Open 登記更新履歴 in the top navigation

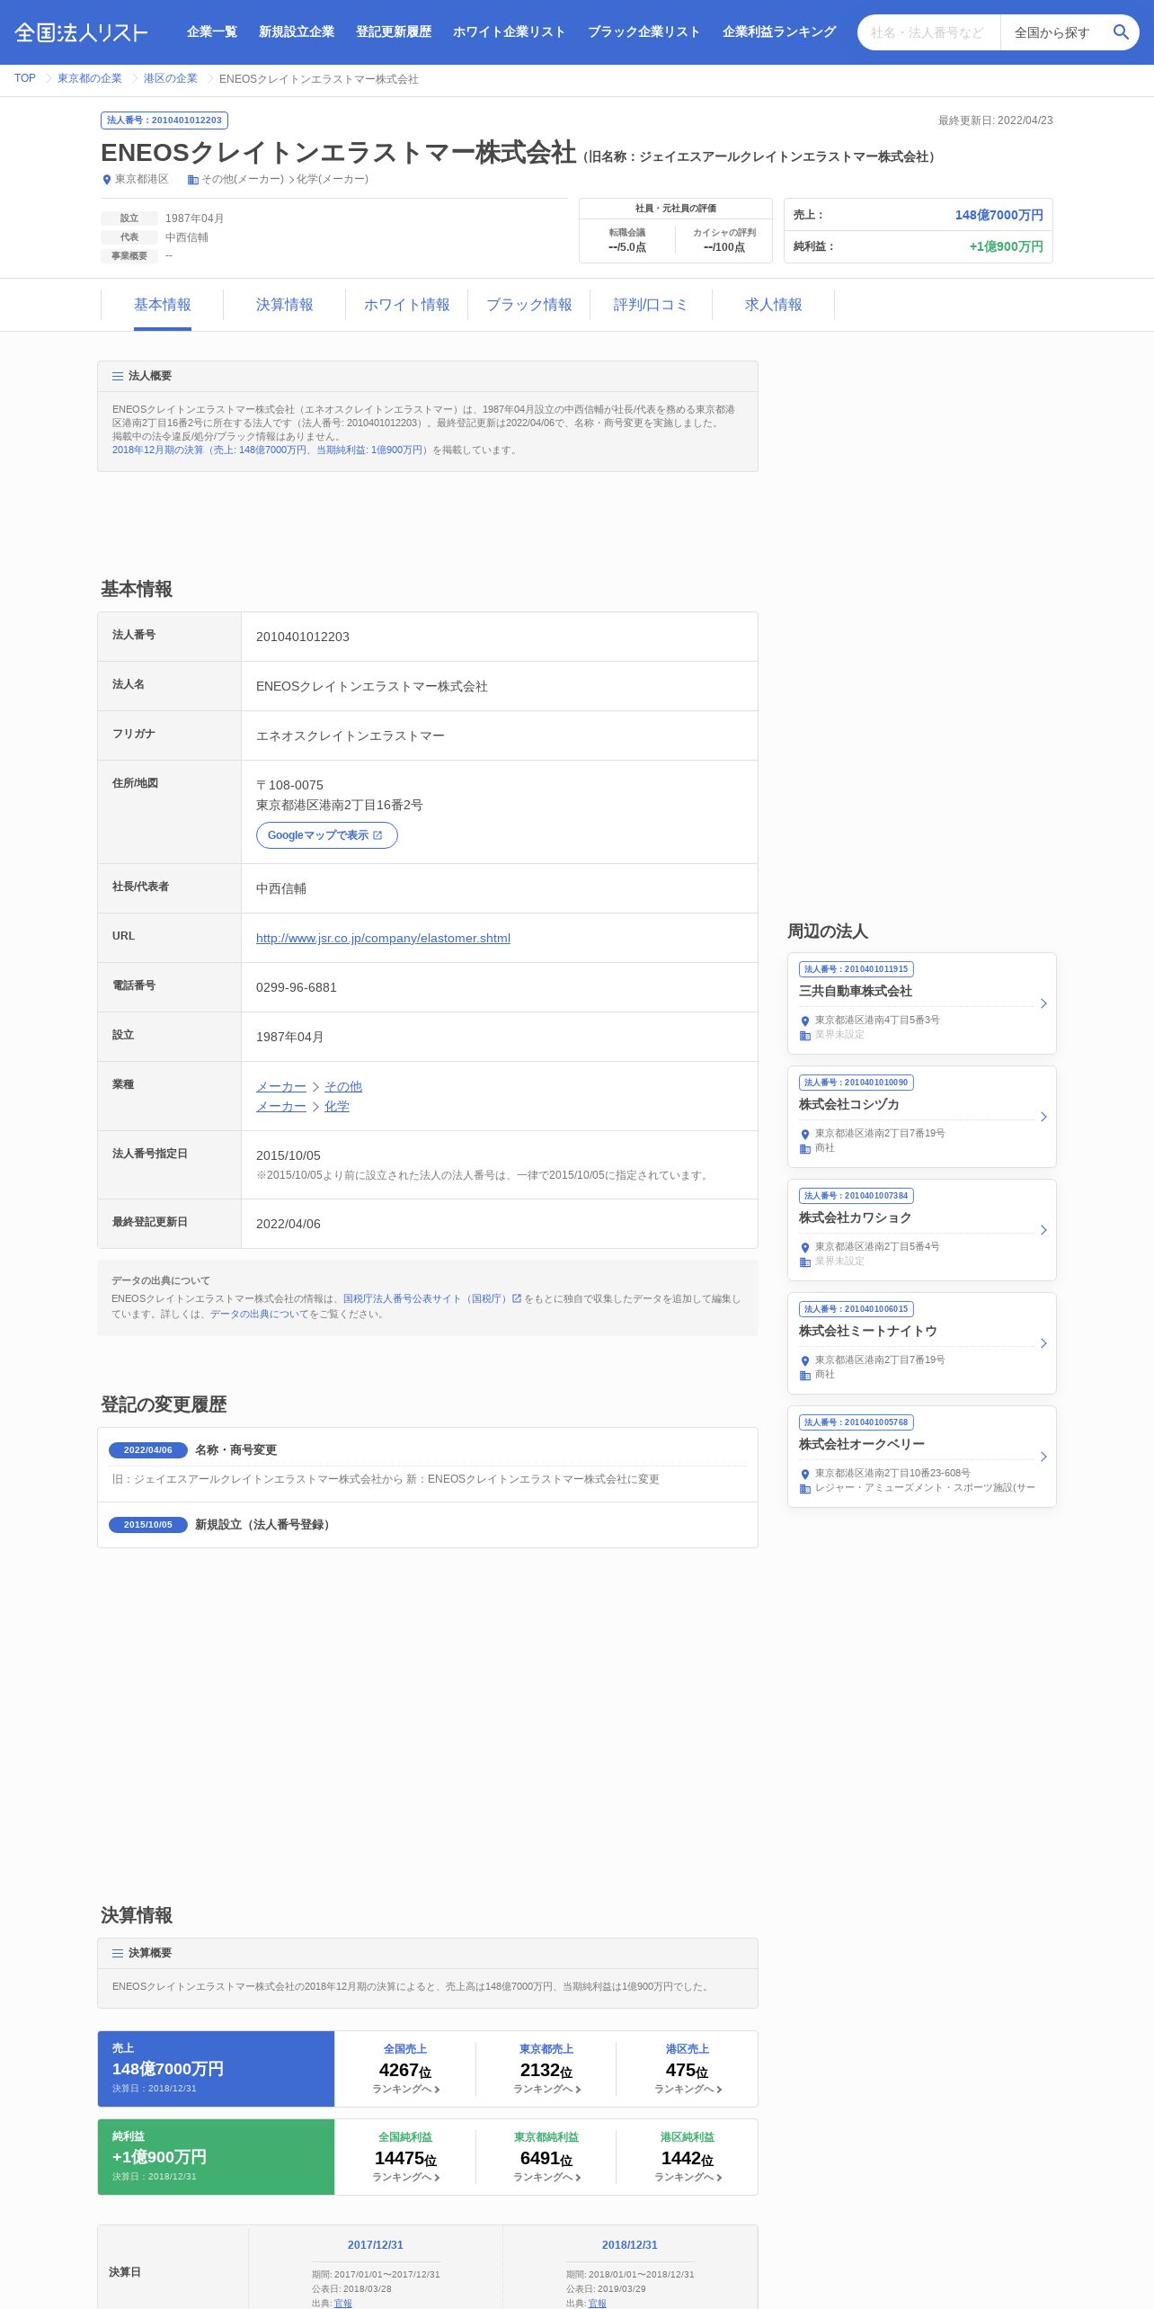coord(394,31)
